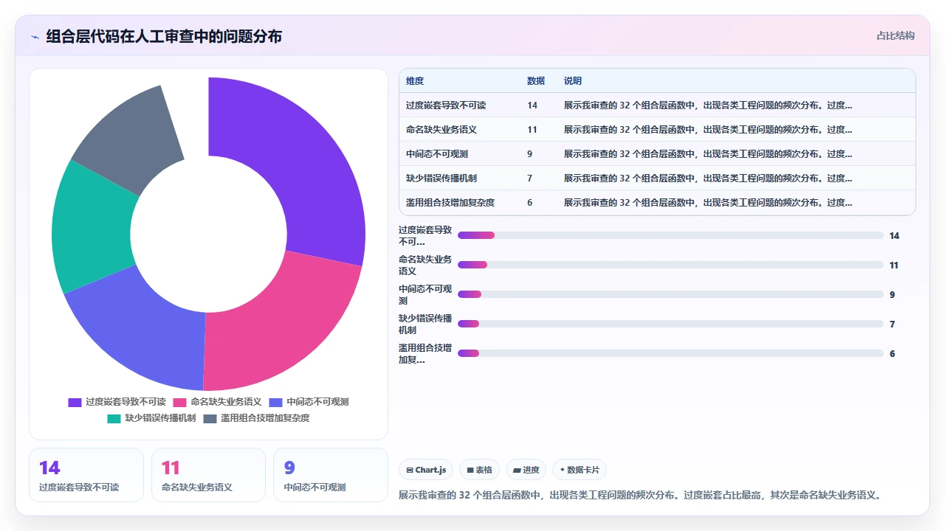Select table cell 缺少错误传播机制
The height and width of the screenshot is (531, 945).
[441, 178]
